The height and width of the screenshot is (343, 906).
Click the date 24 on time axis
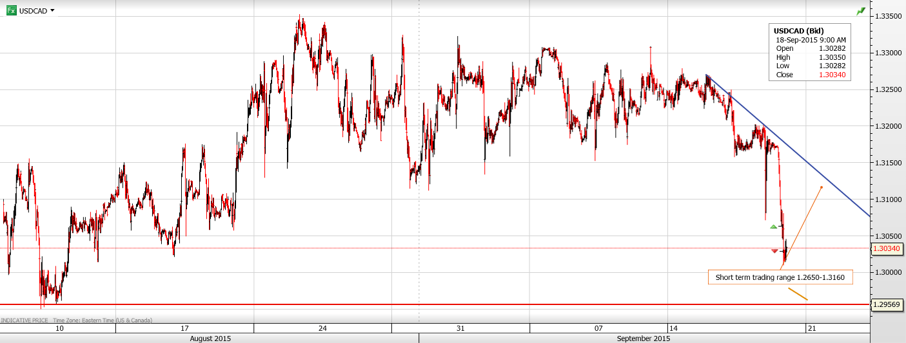(x=322, y=328)
